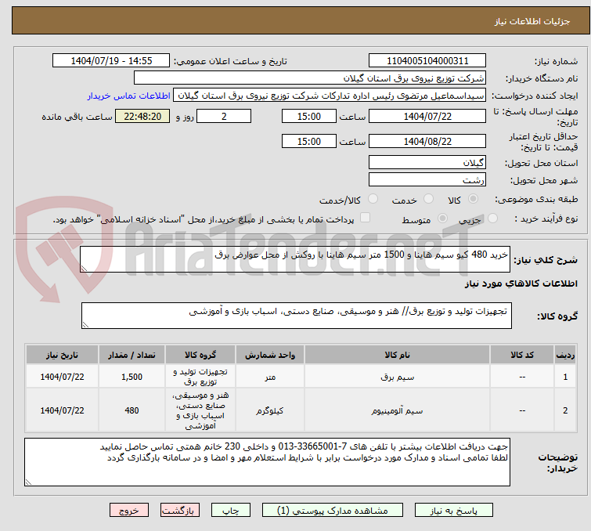Viewport: 591px width, 531px height.
Task: Toggle the اسناد خزانه اسلامی payment checkbox
Action: (365, 217)
